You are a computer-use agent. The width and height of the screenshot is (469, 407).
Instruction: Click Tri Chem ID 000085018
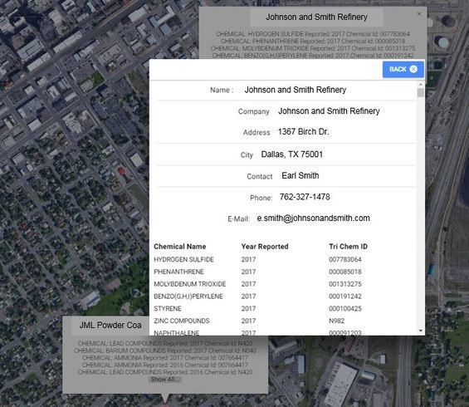pyautogui.click(x=345, y=272)
